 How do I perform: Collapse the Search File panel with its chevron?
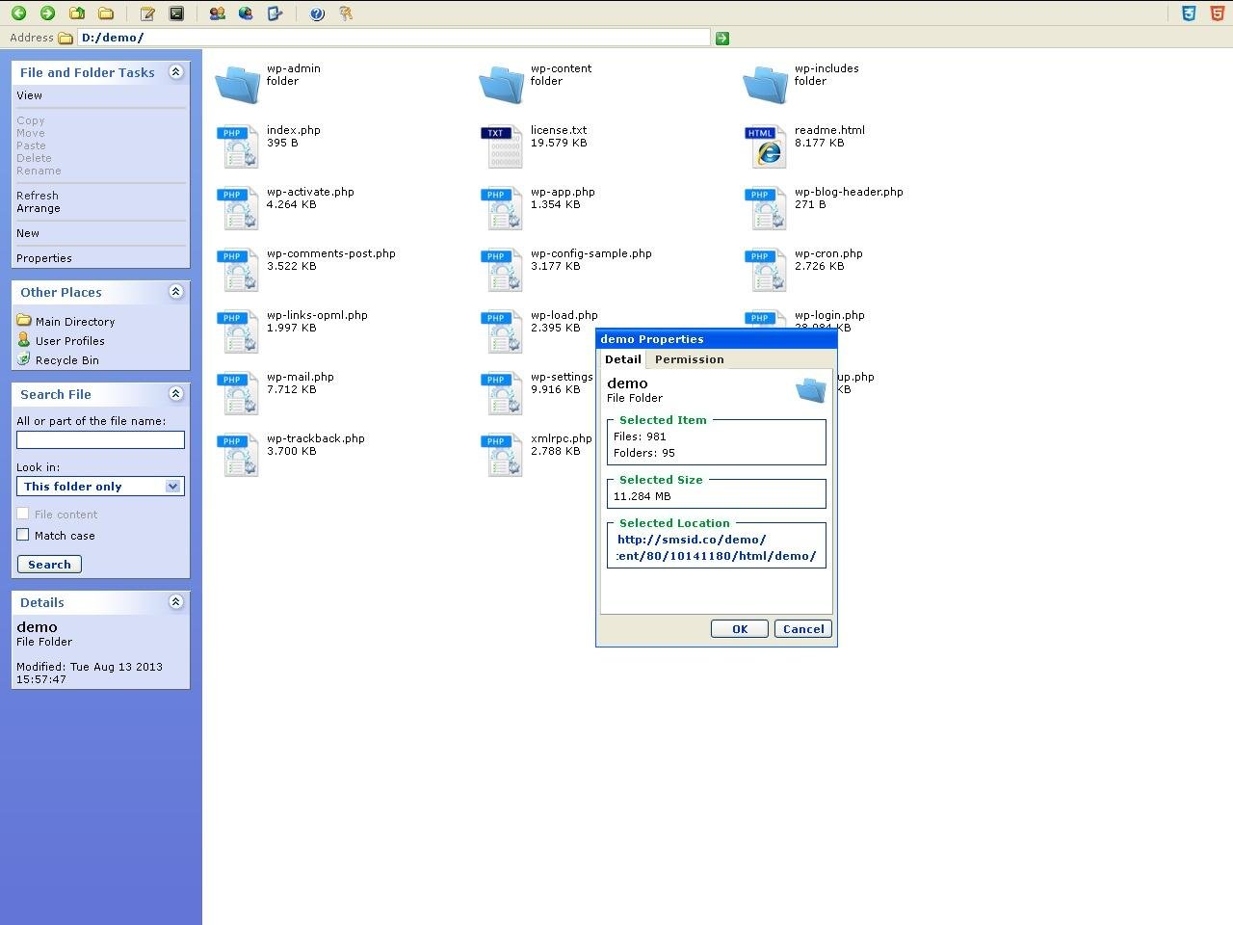(176, 393)
